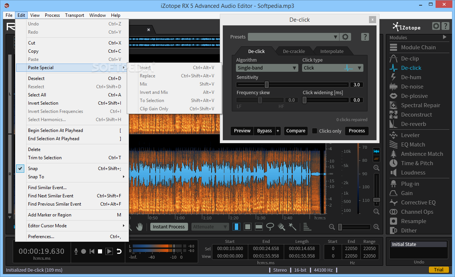Screen dimensions: 455x277
Task: Select the hand grab tool
Action: point(139,227)
